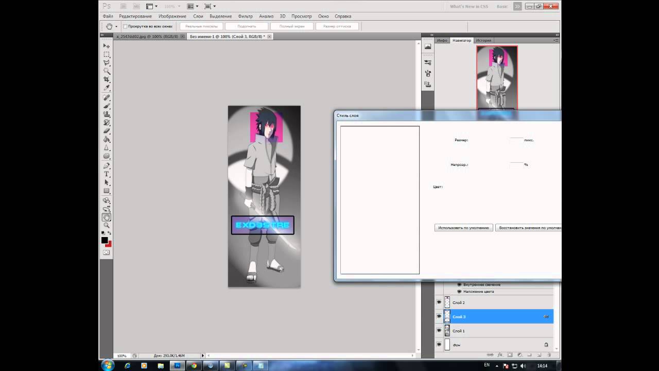Screen dimensions: 659x371
Task: Select the Move tool
Action: click(107, 46)
